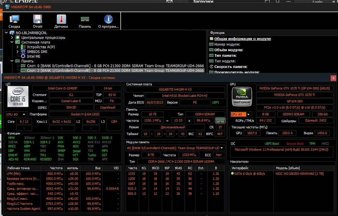
Task: Collapse the Системная плата node
Action: (12, 42)
